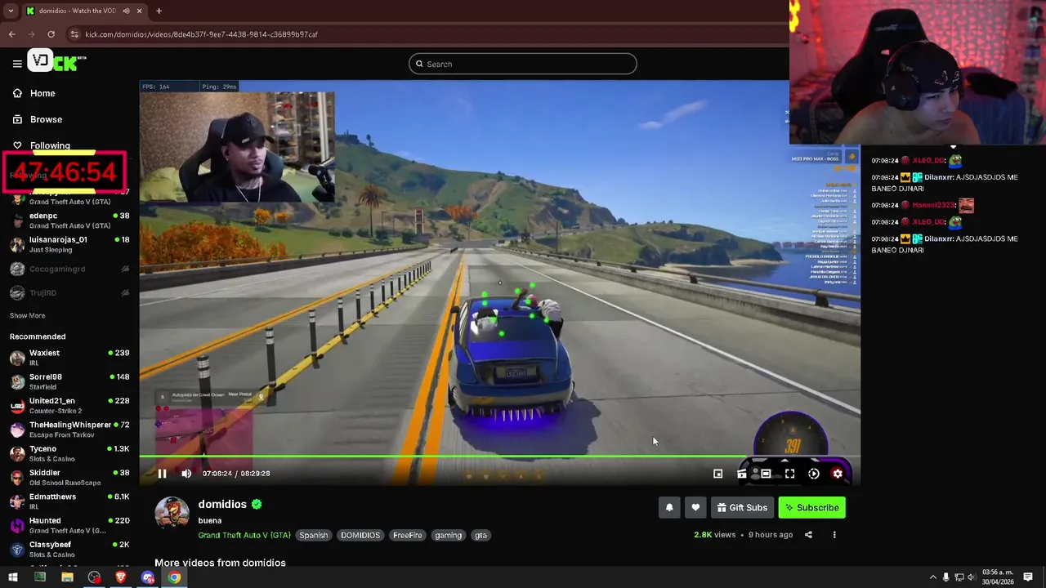The image size is (1046, 588).
Task: Open site information icon in address bar
Action: coord(74,34)
